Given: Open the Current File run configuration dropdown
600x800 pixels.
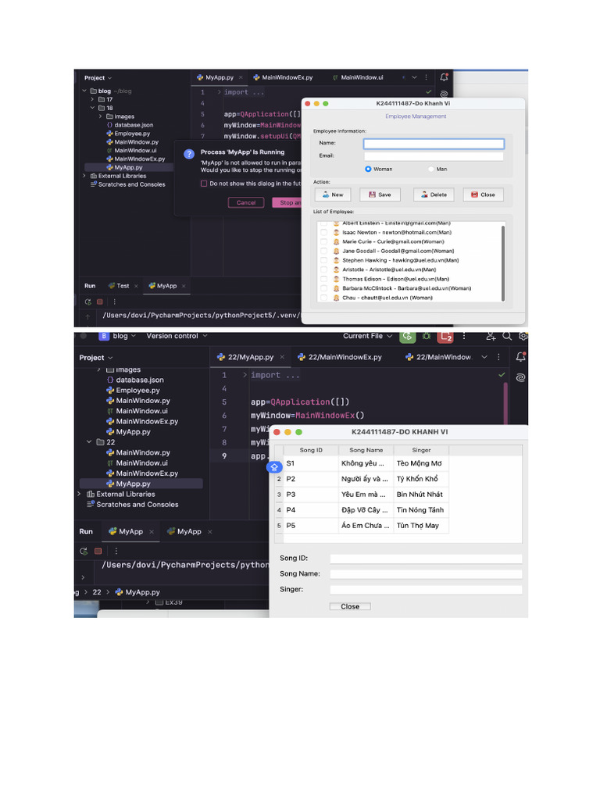Looking at the screenshot, I should (x=367, y=336).
